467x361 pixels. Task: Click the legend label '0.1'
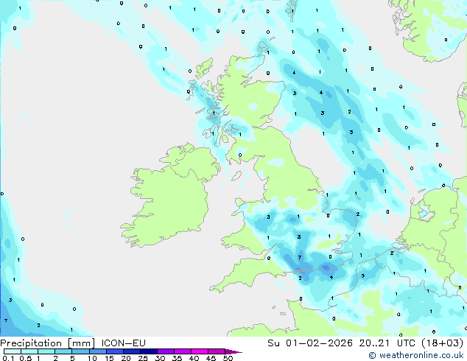(x=8, y=358)
